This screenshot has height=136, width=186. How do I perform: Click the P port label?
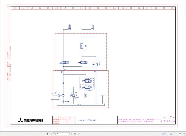coord(62,72)
